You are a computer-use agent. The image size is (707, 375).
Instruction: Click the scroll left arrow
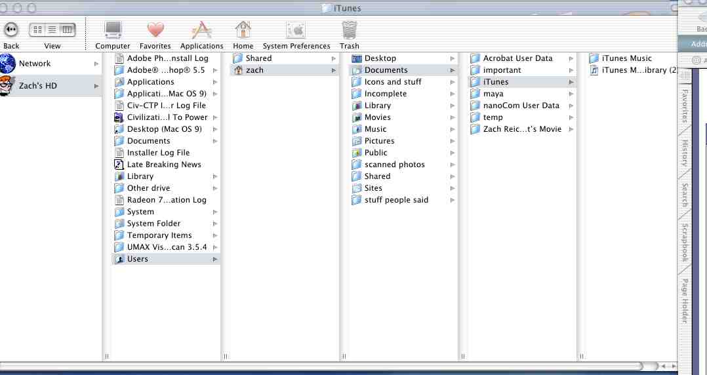coord(663,366)
